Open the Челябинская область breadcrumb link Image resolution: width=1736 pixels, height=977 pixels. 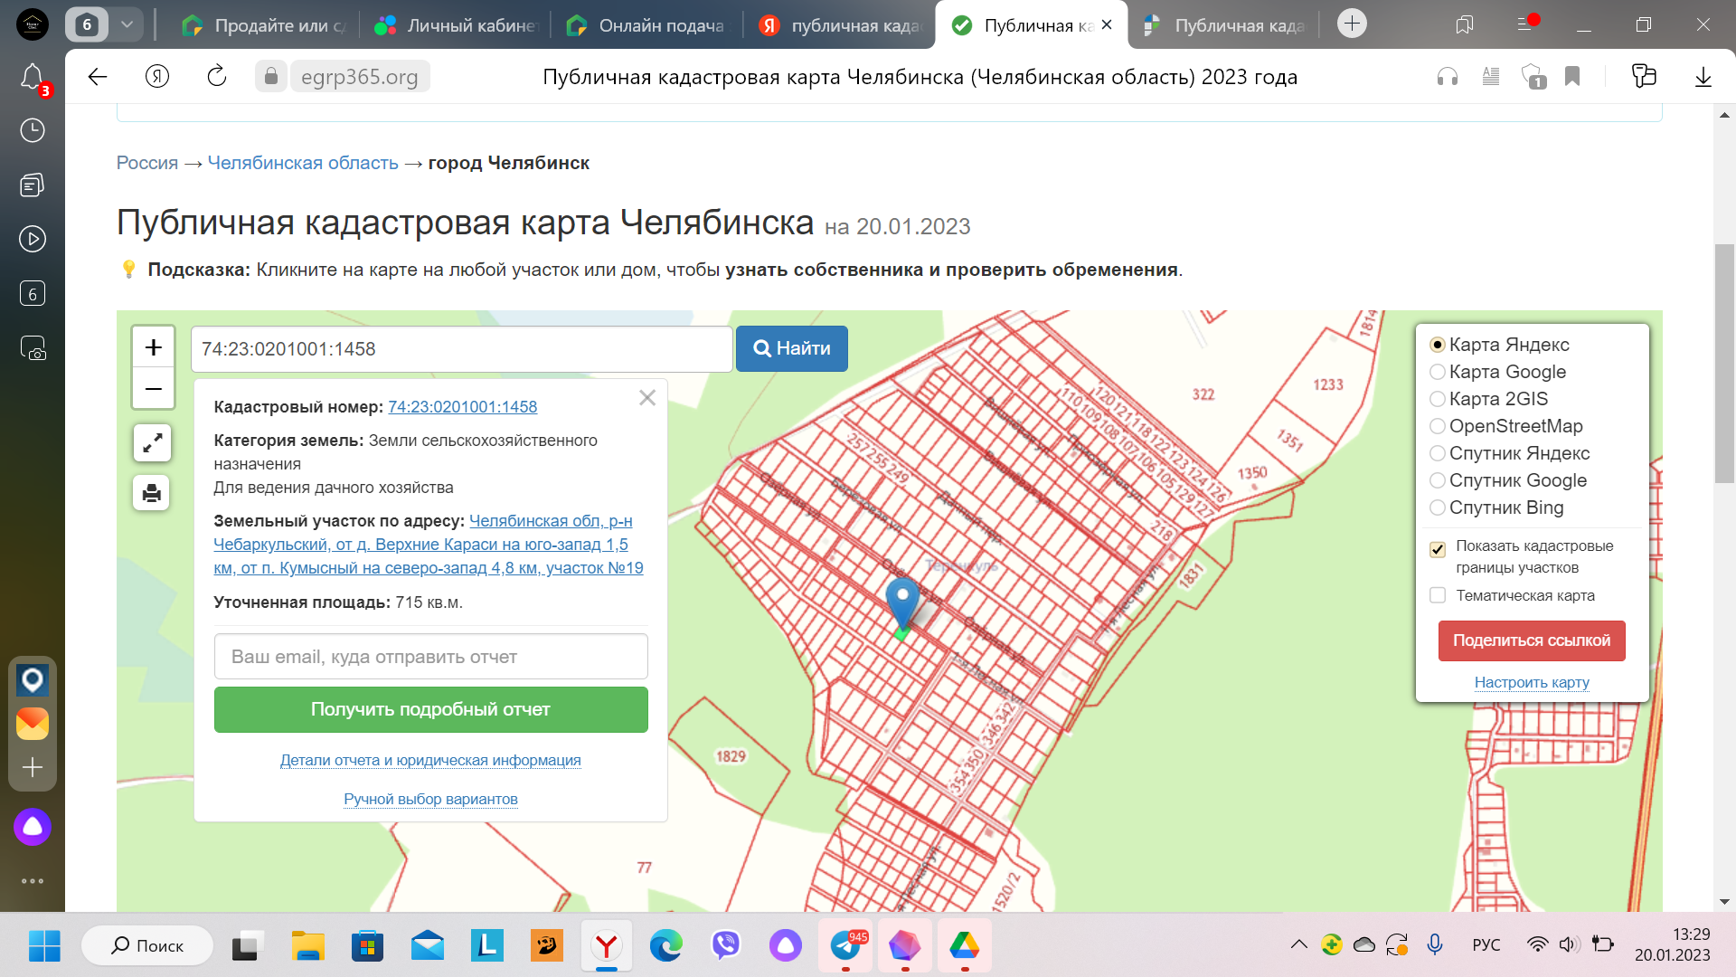click(303, 163)
